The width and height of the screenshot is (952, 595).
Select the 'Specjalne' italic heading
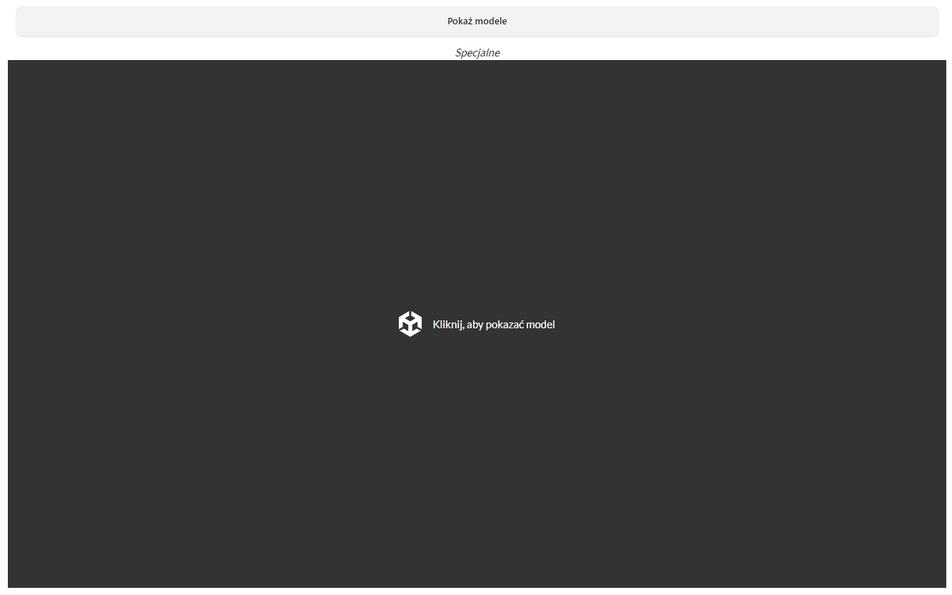tap(477, 52)
